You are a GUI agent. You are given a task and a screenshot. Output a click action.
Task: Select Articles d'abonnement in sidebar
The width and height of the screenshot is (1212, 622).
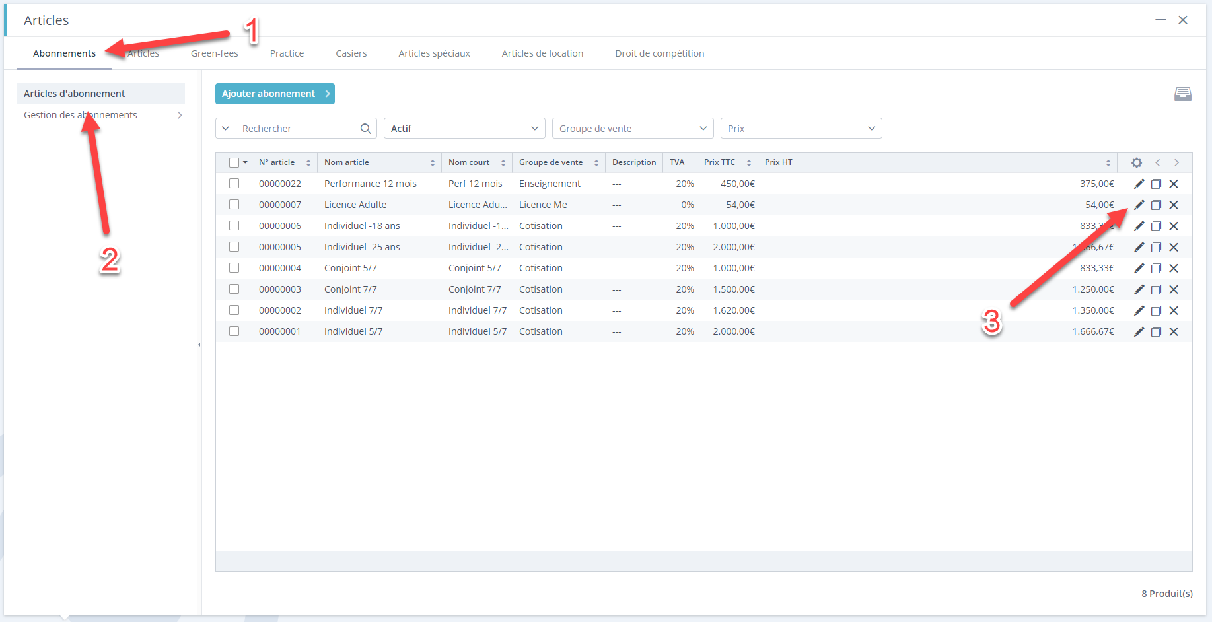coord(101,94)
